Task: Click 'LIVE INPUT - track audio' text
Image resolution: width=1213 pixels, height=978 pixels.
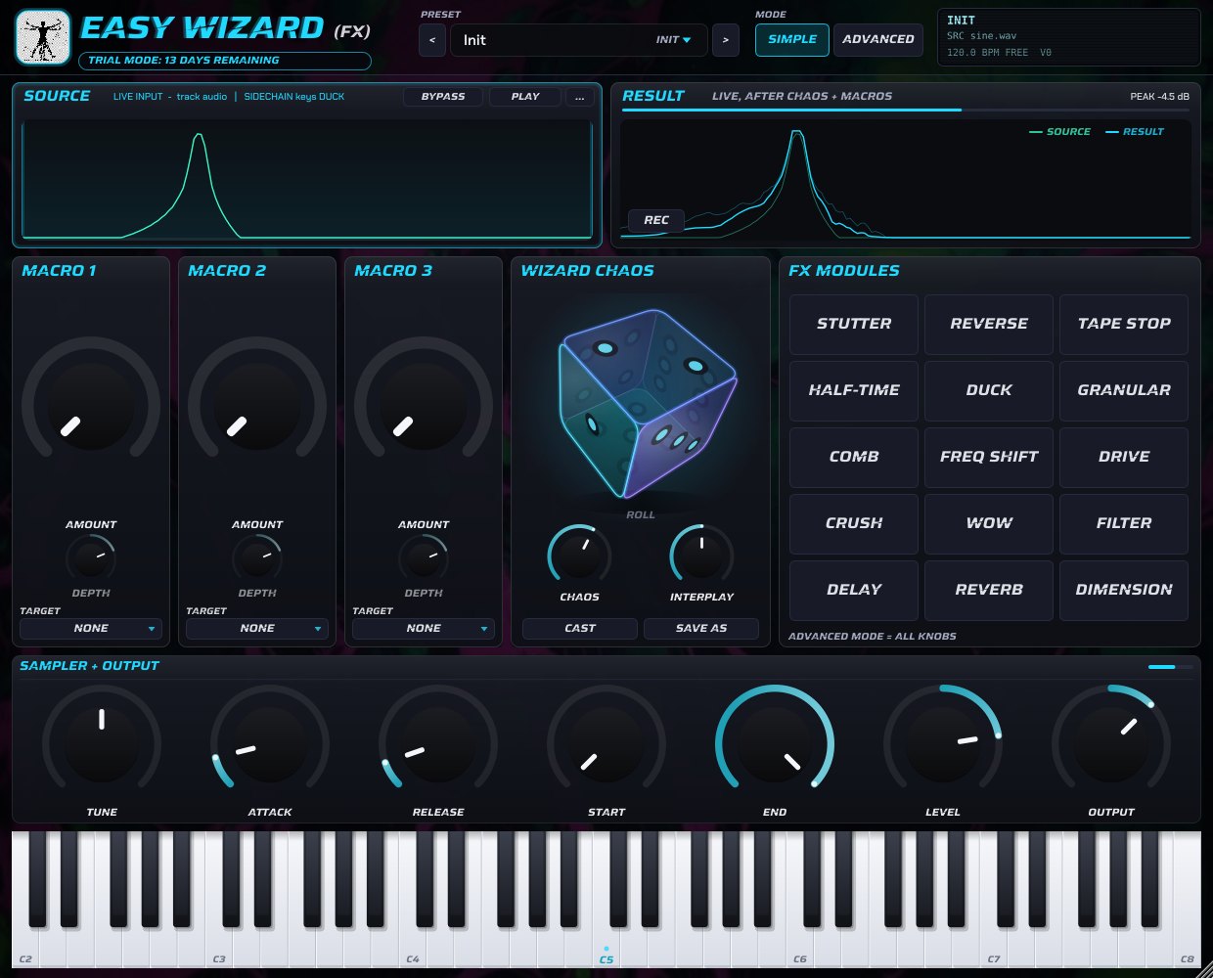Action: click(170, 97)
